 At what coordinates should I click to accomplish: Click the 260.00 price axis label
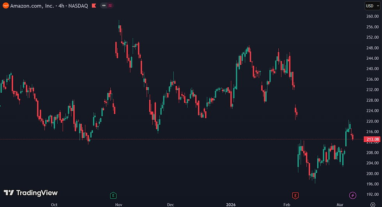[x=373, y=16]
